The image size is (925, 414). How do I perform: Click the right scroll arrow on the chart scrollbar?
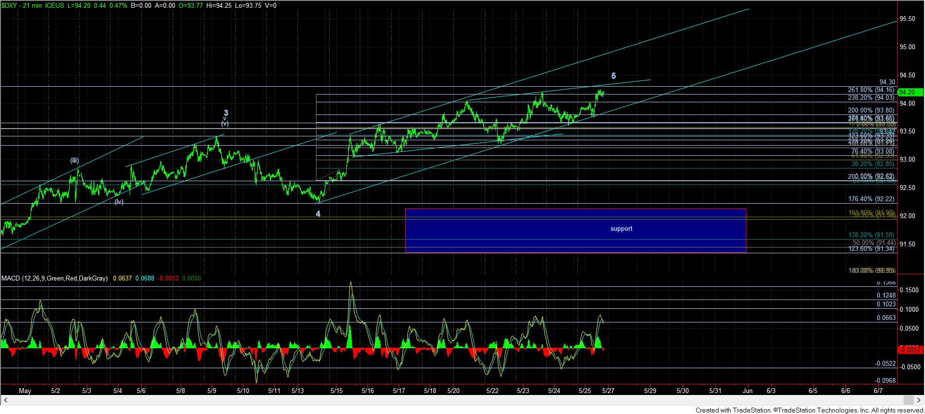coord(920,400)
